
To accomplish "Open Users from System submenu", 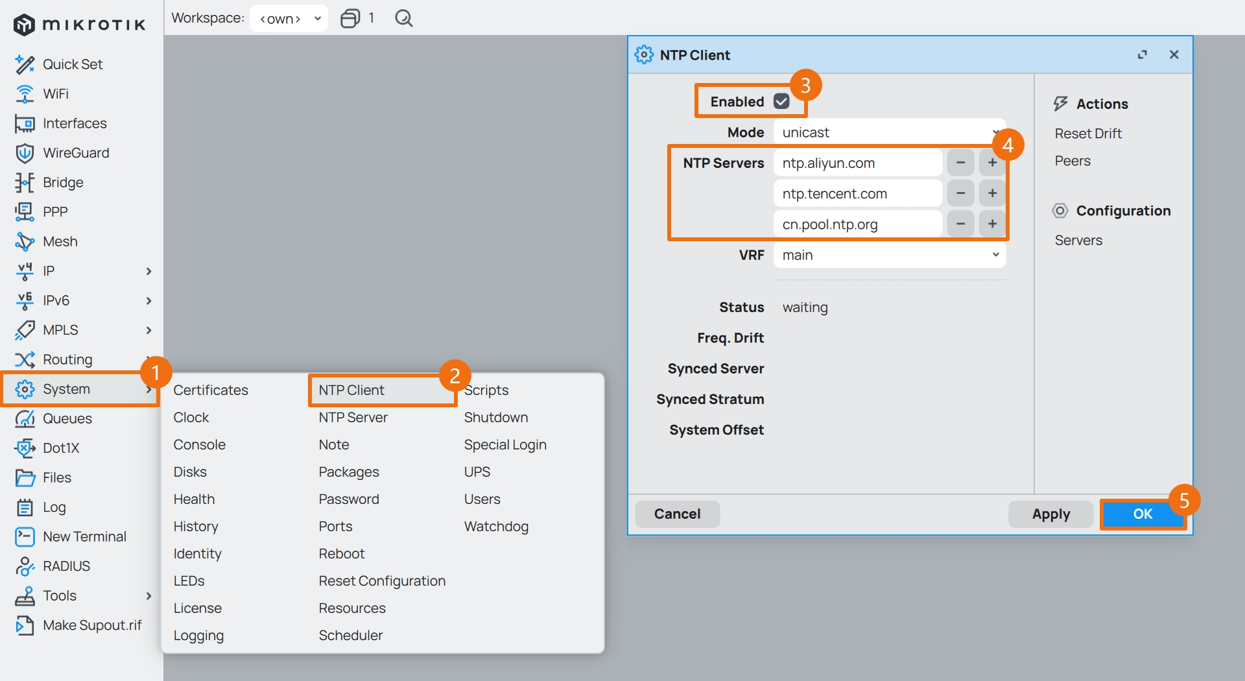I will click(x=482, y=499).
